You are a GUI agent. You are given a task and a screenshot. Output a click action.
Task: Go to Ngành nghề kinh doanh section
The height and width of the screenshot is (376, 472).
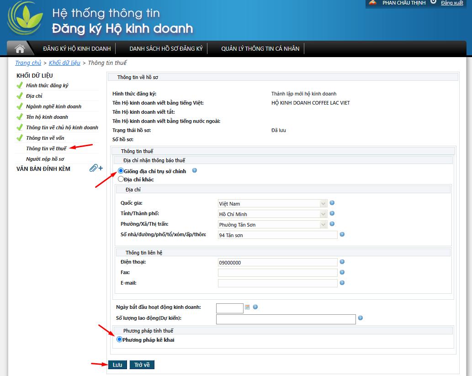53,106
